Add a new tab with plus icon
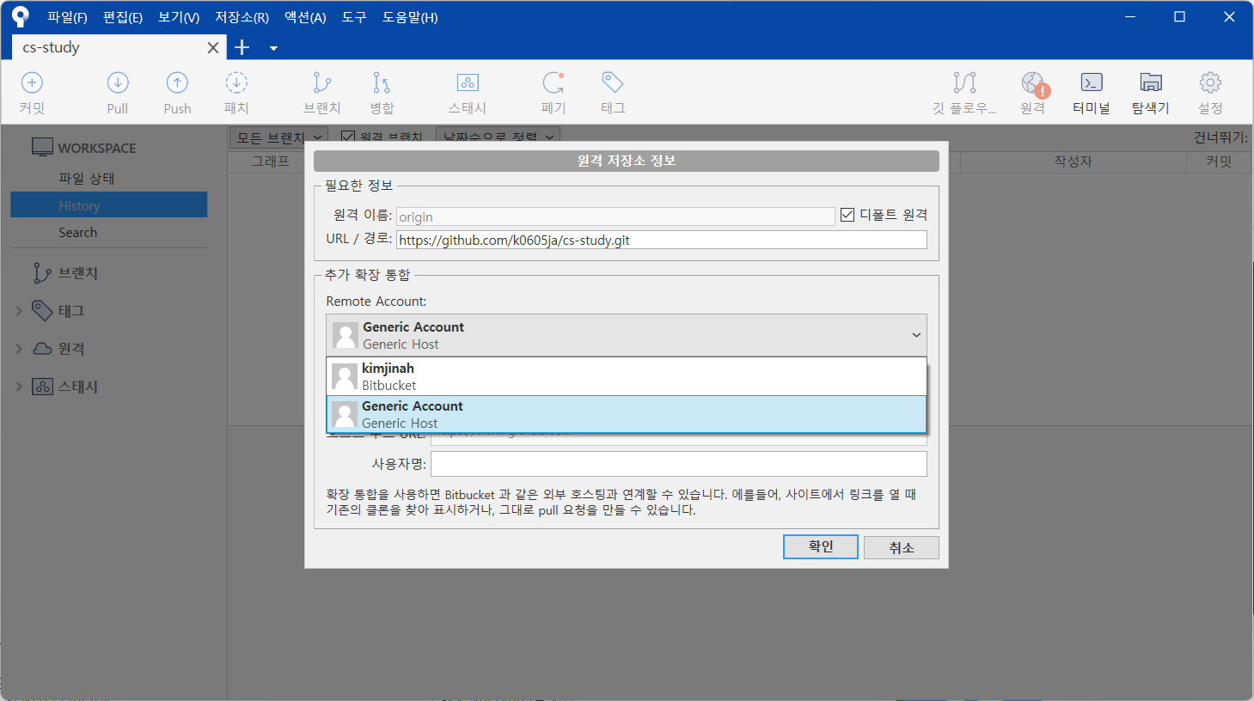 [x=242, y=47]
